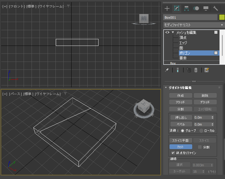Click the ベベル 0.0m value field
225x179 pixels.
(202, 124)
